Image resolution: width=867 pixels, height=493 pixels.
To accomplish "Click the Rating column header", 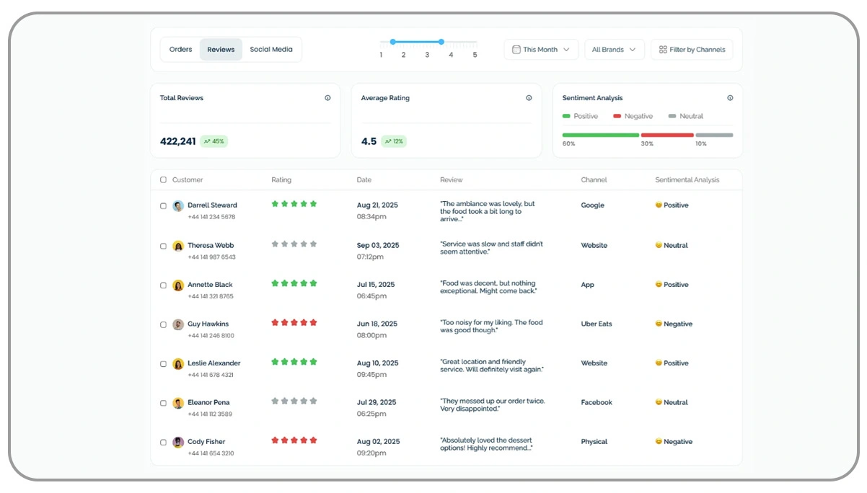I will tap(281, 179).
